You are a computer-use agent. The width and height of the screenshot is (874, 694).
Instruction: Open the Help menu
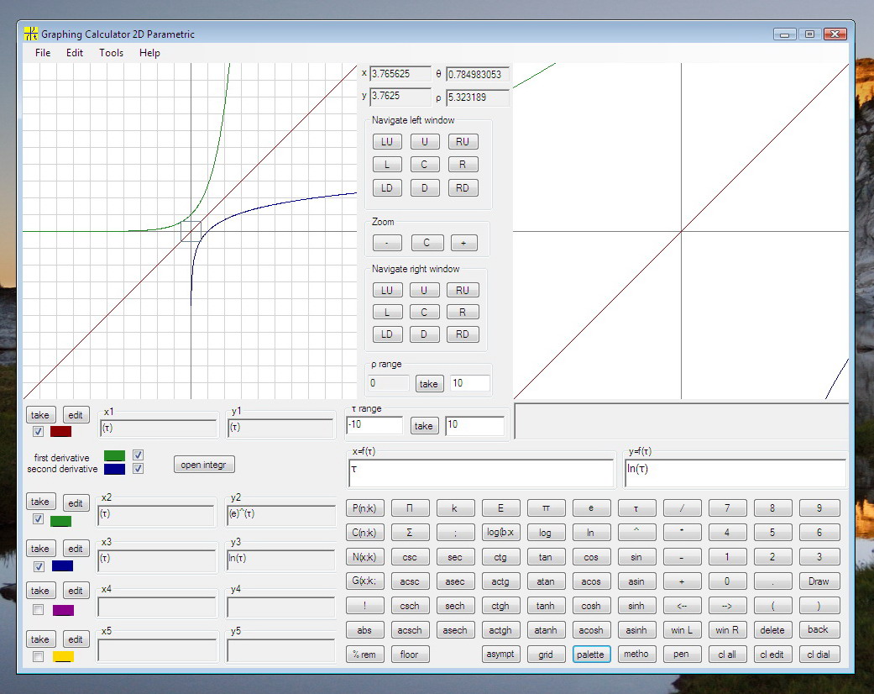(x=149, y=53)
